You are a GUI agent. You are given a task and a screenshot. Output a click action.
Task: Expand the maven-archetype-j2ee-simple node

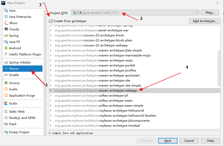(51, 50)
